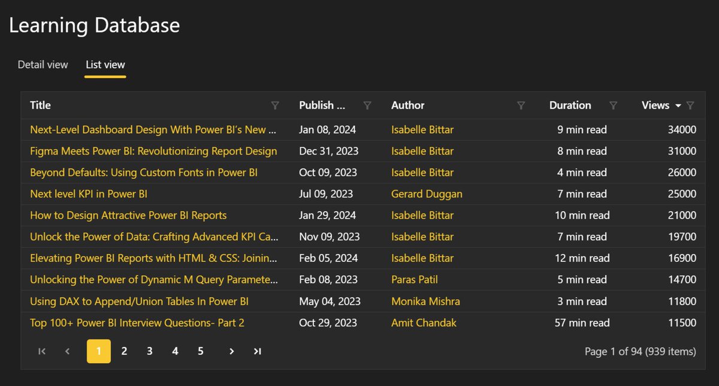The width and height of the screenshot is (719, 386).
Task: Go to previous page arrow
Action: tap(67, 351)
